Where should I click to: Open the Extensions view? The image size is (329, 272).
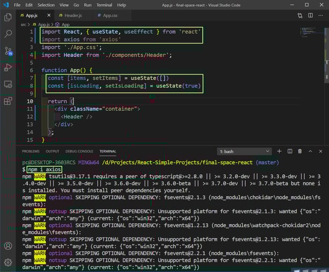click(8, 101)
